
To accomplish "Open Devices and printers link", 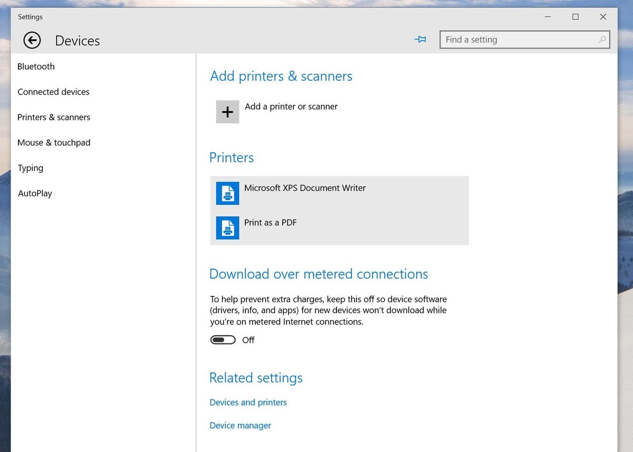I will [248, 402].
